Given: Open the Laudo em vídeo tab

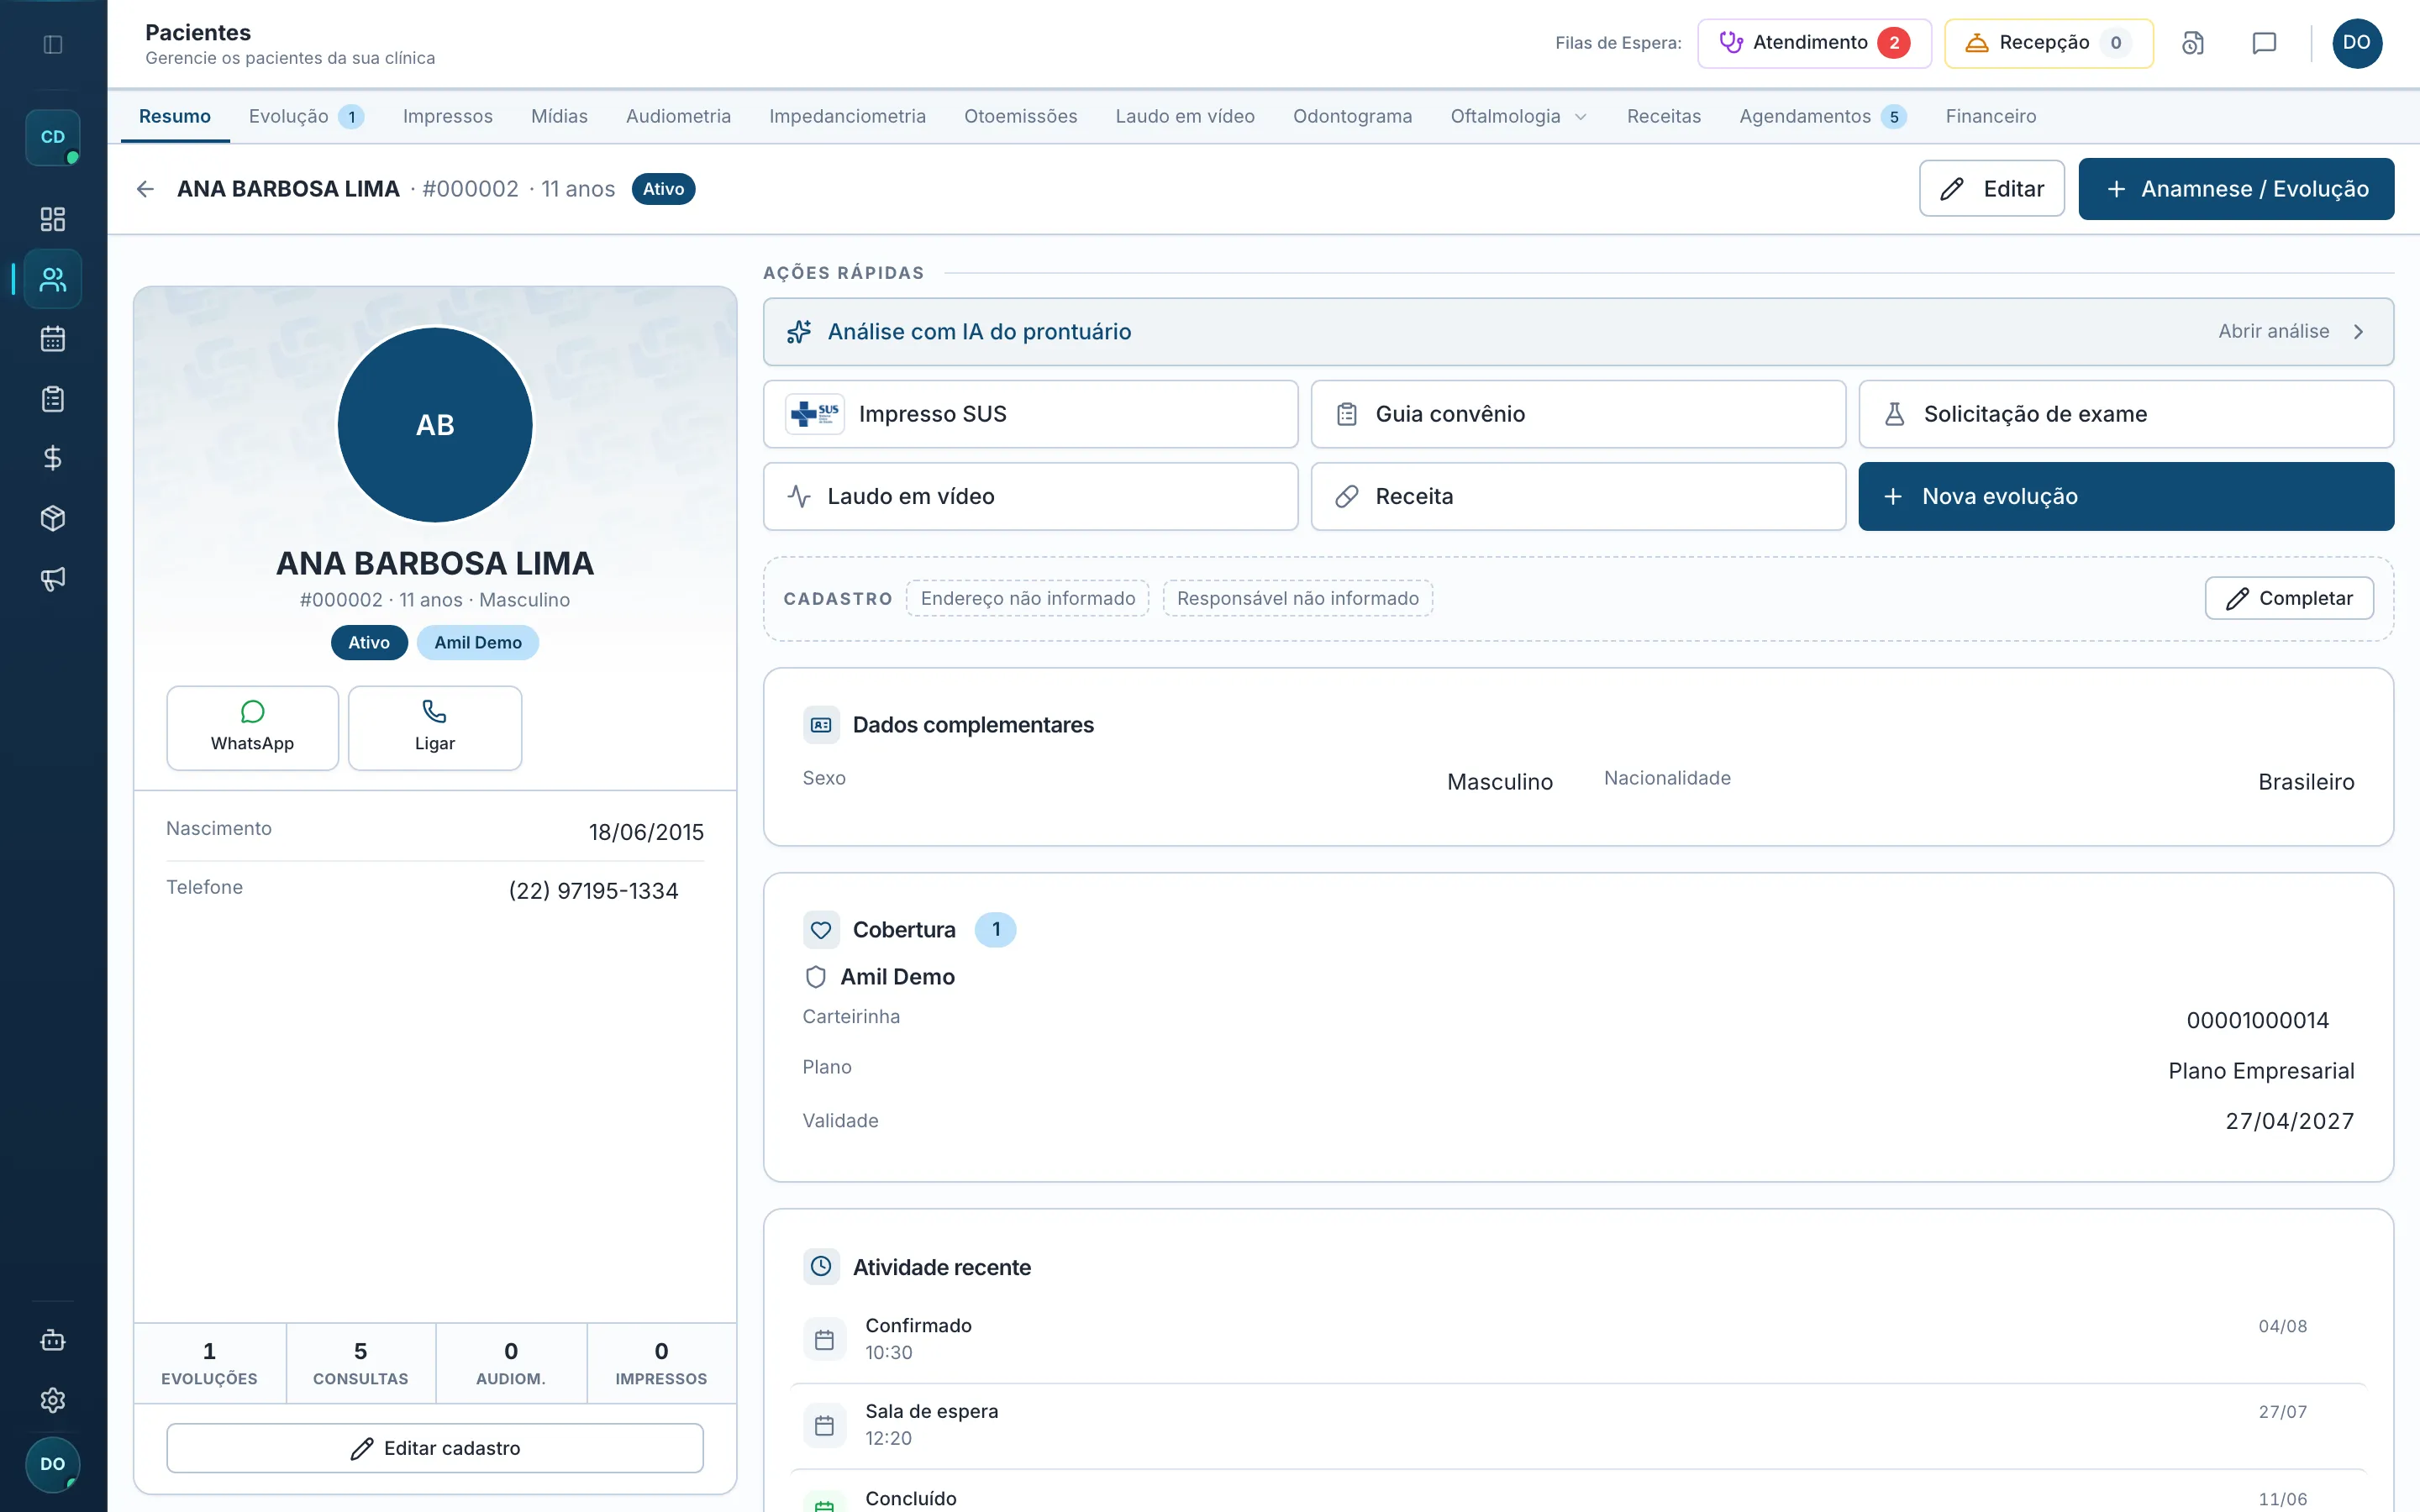Looking at the screenshot, I should 1185,116.
